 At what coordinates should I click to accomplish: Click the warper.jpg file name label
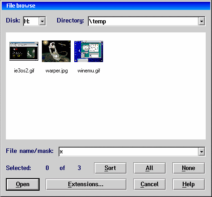(57, 71)
